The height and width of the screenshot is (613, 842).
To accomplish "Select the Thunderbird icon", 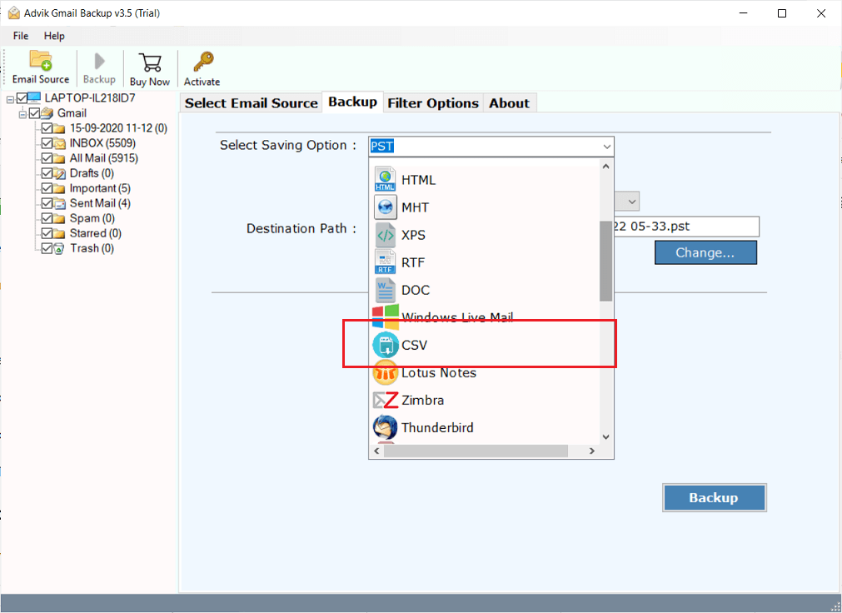I will tap(385, 427).
